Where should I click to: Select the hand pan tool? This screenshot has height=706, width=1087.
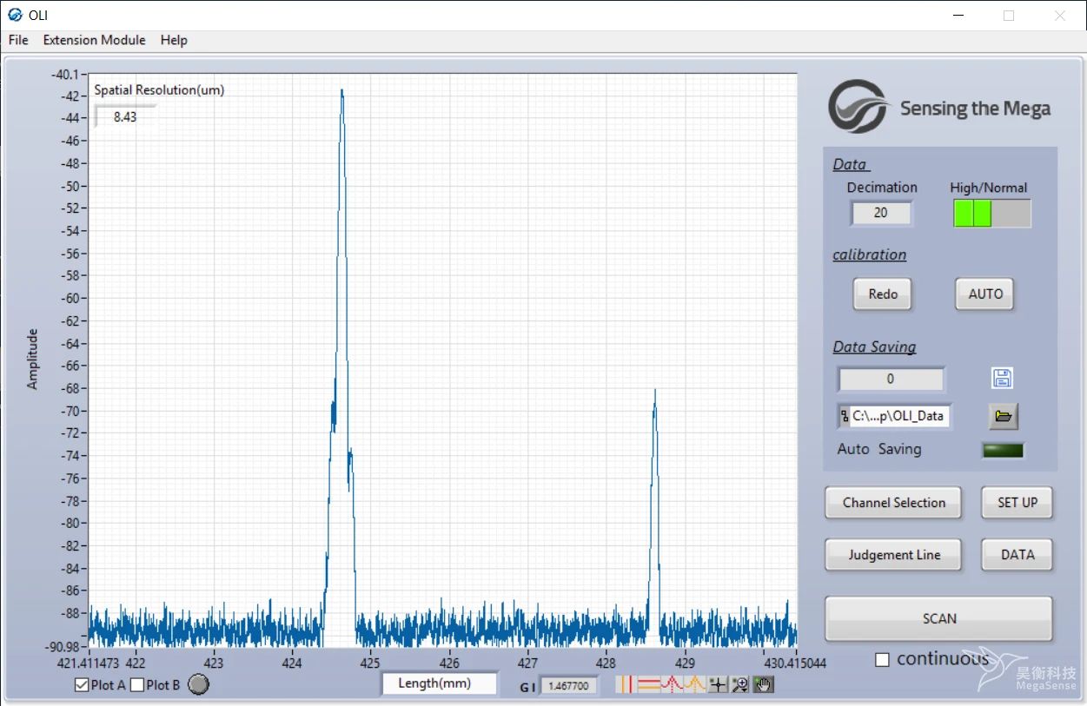(x=763, y=684)
